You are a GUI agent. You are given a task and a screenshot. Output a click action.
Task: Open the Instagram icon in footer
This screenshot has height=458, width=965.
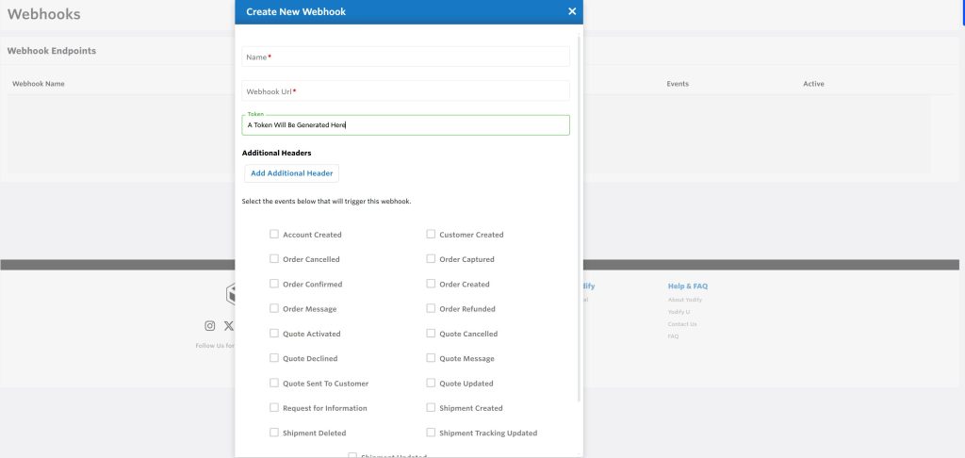tap(210, 326)
